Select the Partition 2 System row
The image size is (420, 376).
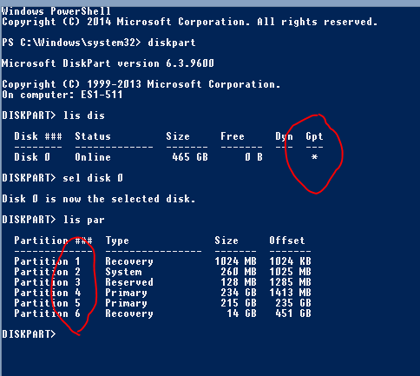(x=162, y=272)
